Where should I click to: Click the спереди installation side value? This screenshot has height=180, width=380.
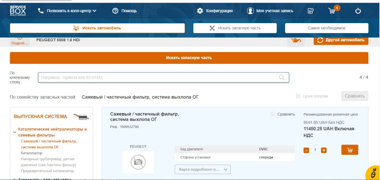click(266, 157)
